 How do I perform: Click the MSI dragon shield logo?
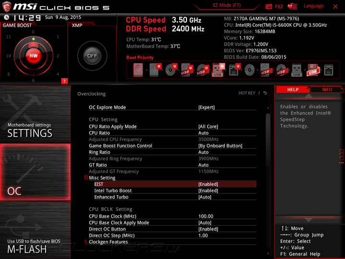pos(7,7)
